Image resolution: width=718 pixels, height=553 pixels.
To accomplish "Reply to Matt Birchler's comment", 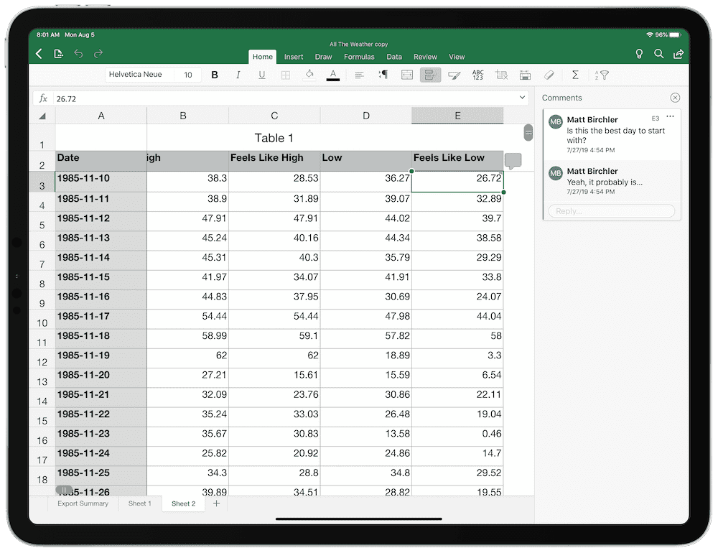I will [610, 210].
